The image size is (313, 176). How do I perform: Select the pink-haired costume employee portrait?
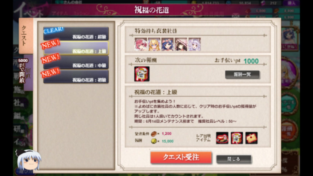pos(141,44)
